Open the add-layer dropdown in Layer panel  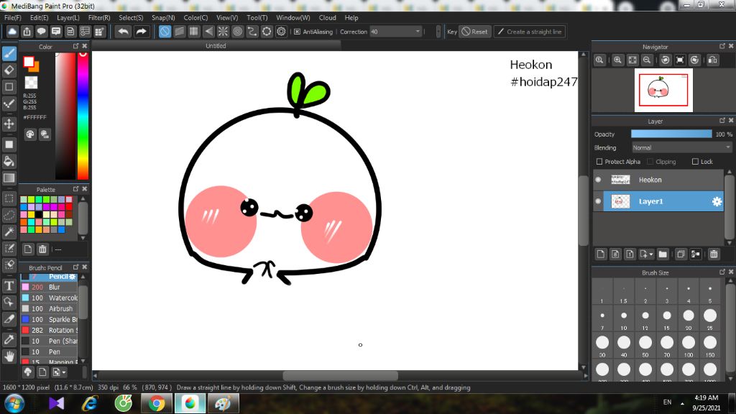coord(646,254)
